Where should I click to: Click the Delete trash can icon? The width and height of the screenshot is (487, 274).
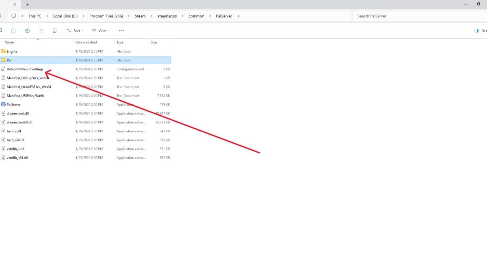[54, 30]
